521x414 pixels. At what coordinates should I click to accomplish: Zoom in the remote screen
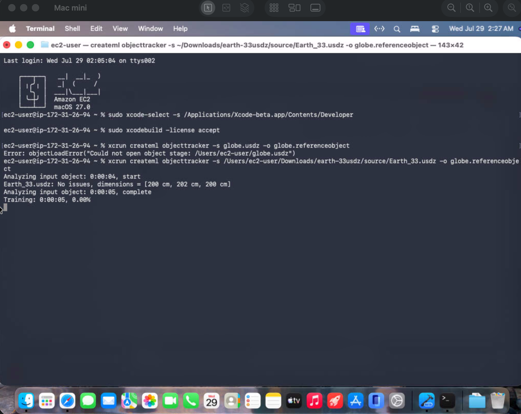coord(488,8)
